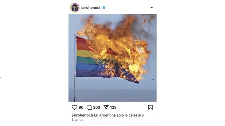Save the post with the bookmark icon
This screenshot has height=126, width=225.
click(x=150, y=107)
